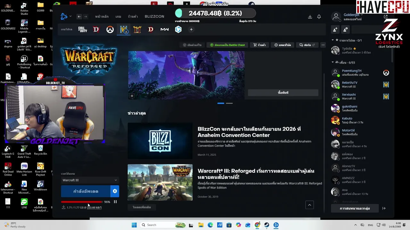
Task: Open the Warcraft III Reforged news thumbnail
Action: tap(160, 182)
